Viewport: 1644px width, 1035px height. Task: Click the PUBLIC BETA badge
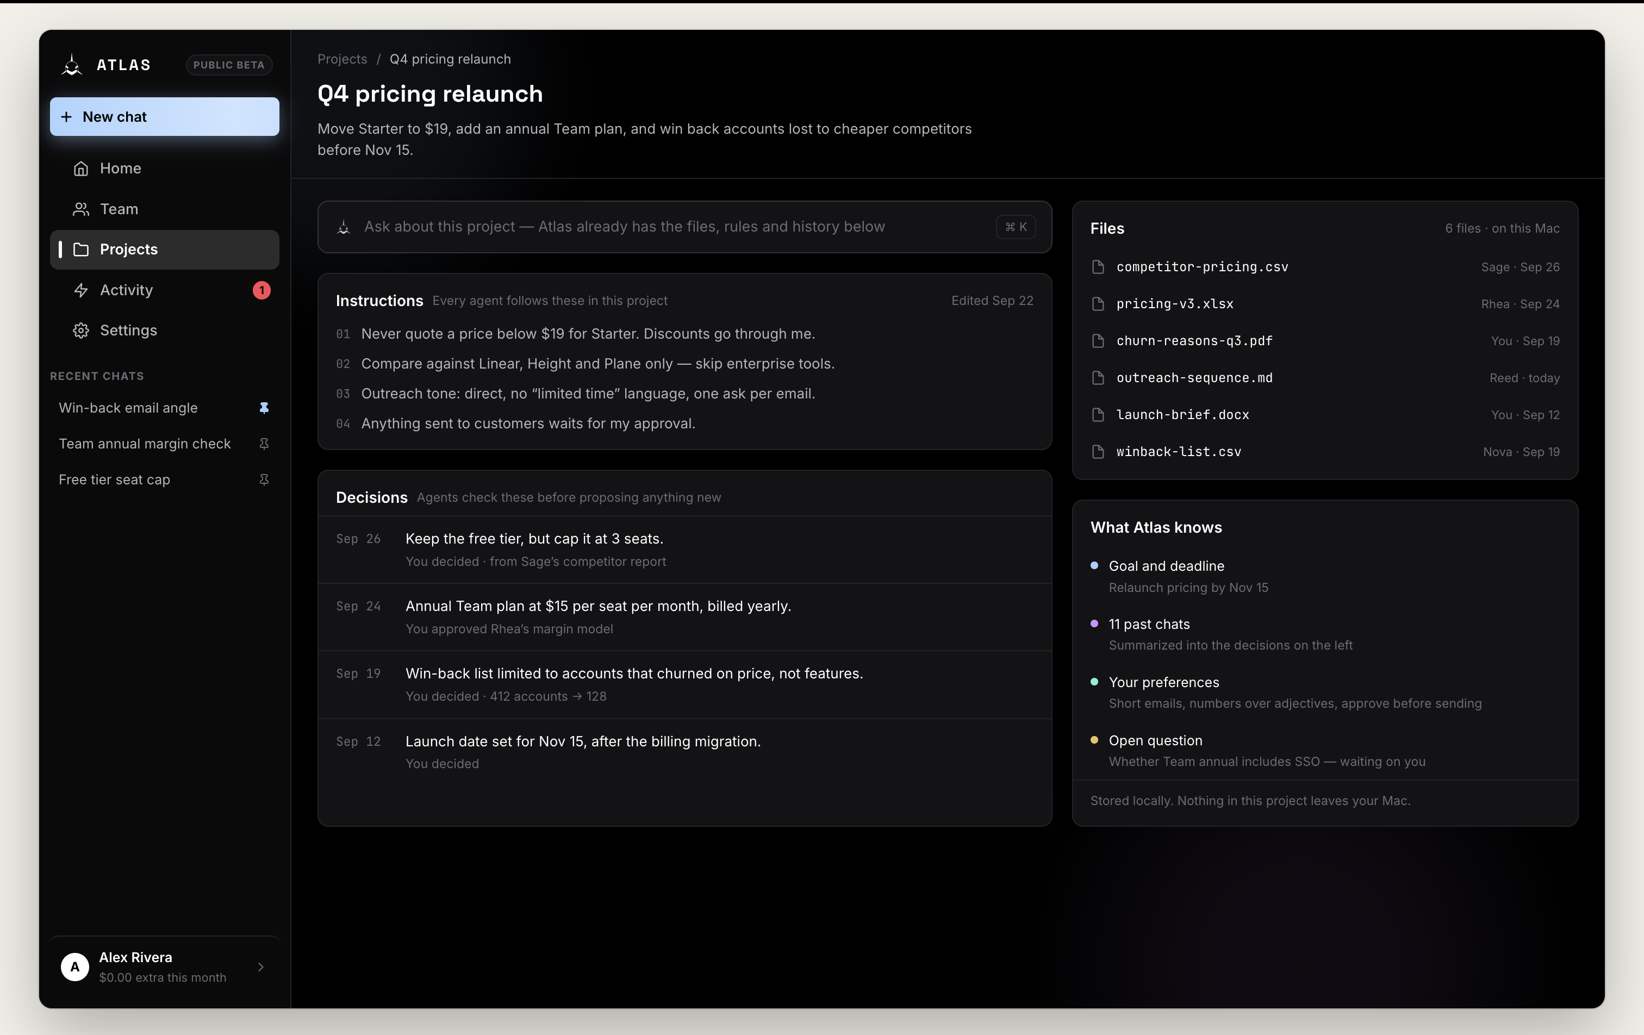click(x=229, y=65)
